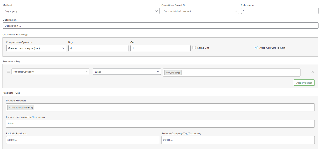Click the Add Product button
This screenshot has width=320, height=153.
[304, 83]
